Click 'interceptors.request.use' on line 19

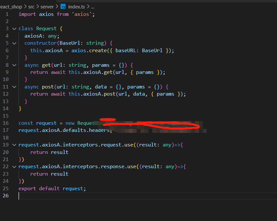click(x=98, y=145)
